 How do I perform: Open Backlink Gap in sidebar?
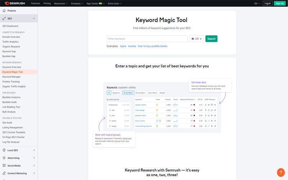tap(9, 56)
